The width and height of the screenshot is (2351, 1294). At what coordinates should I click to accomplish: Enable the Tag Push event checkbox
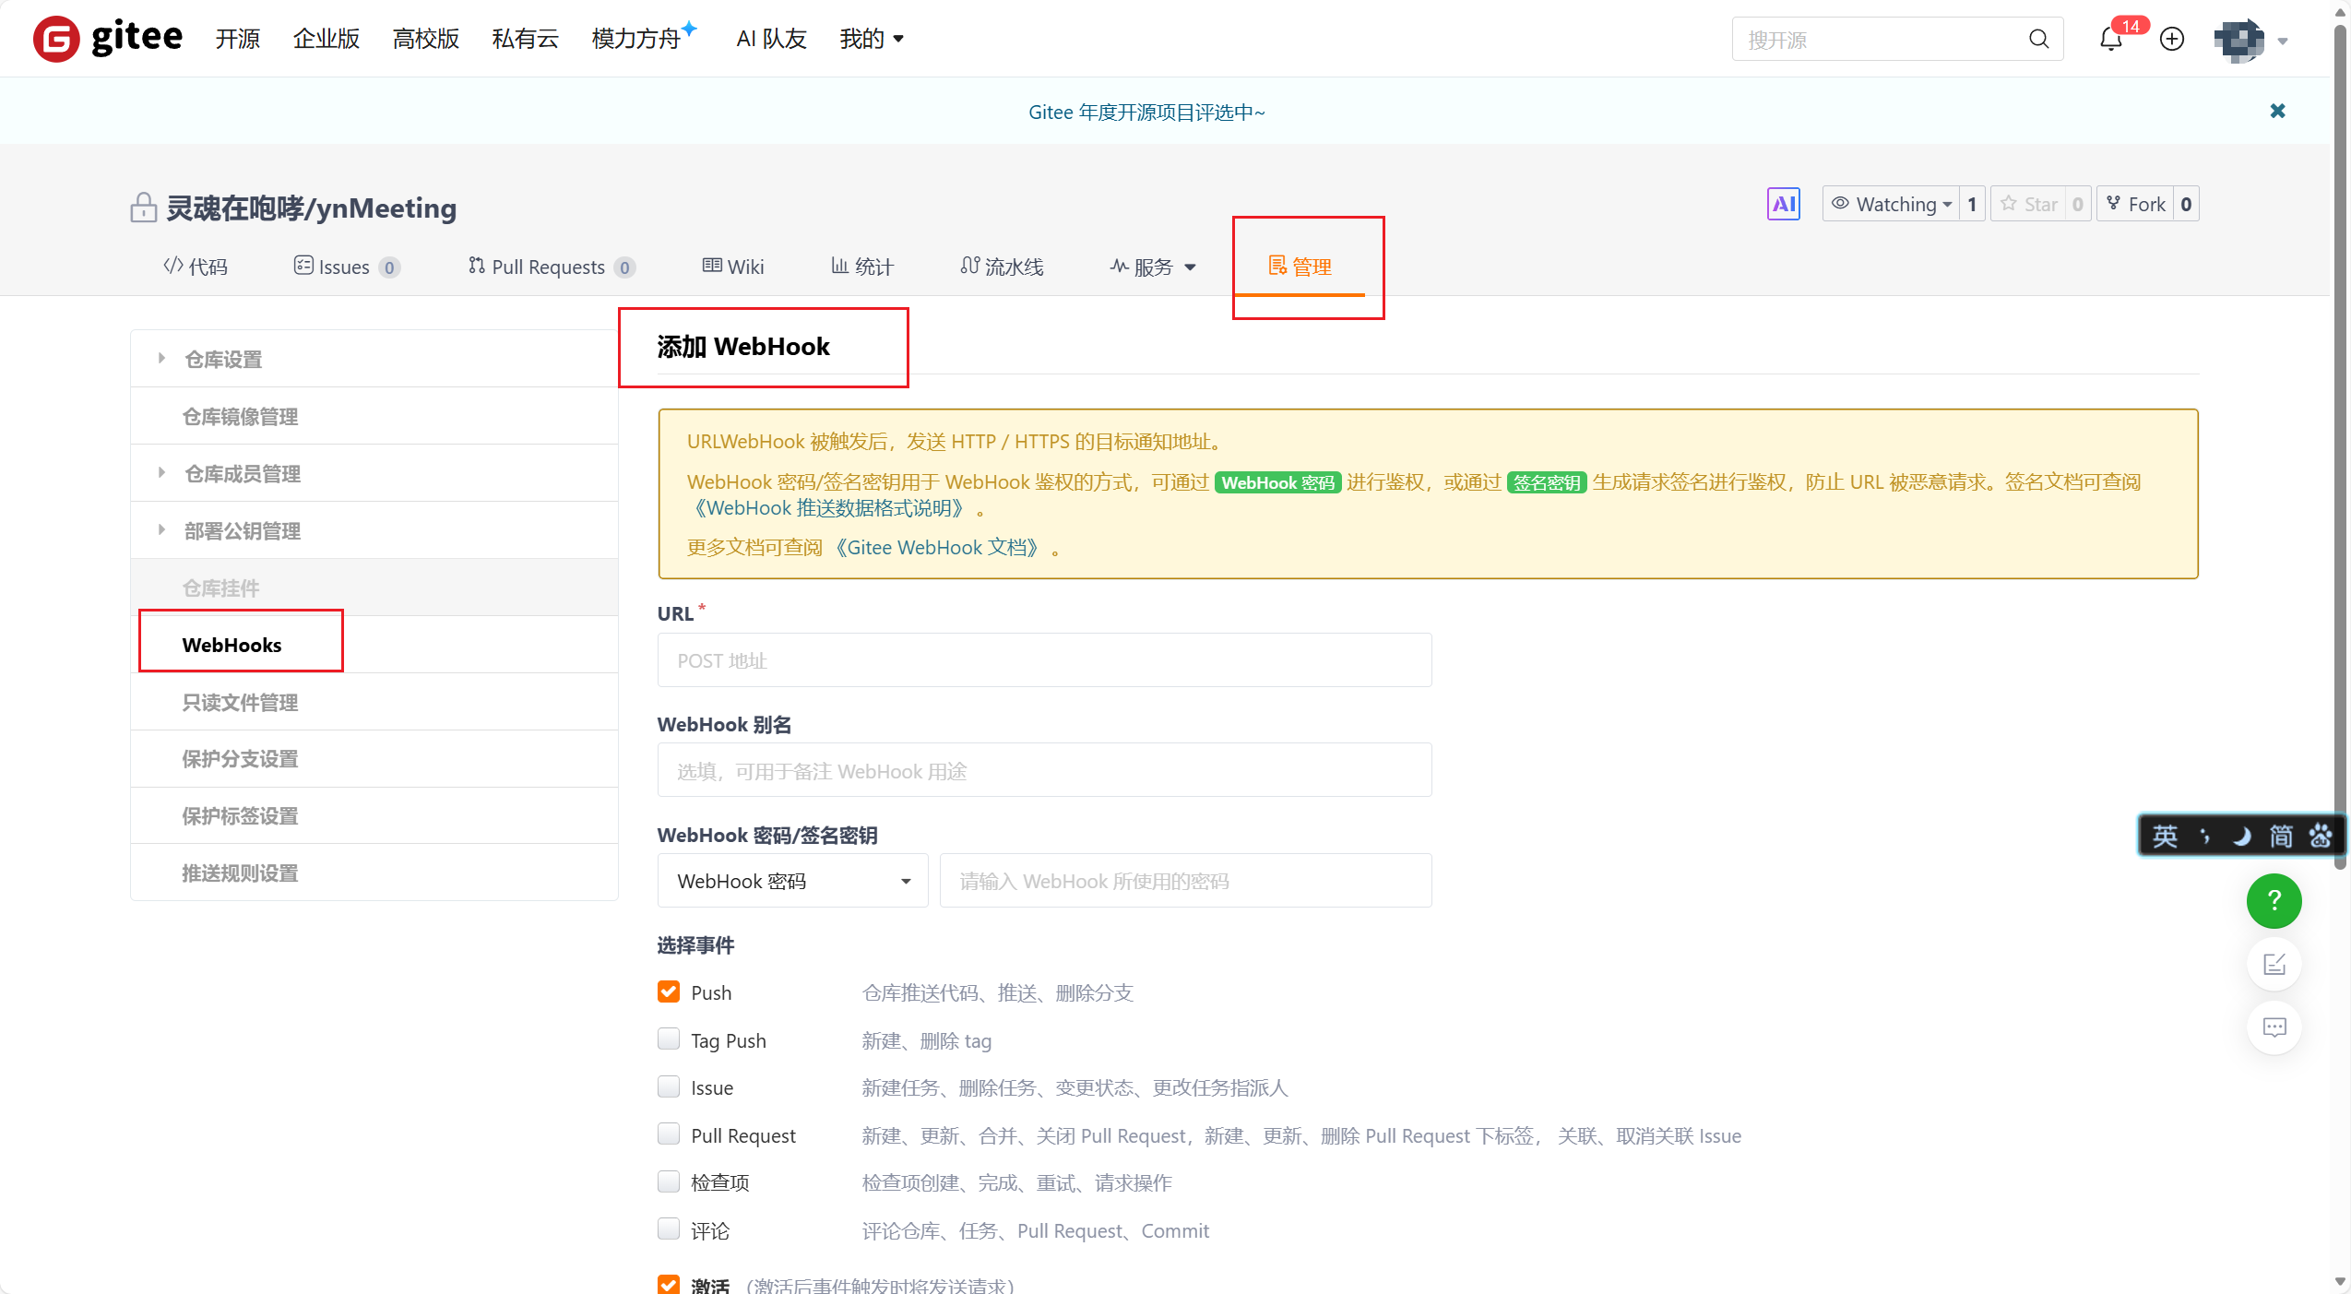pos(669,1039)
